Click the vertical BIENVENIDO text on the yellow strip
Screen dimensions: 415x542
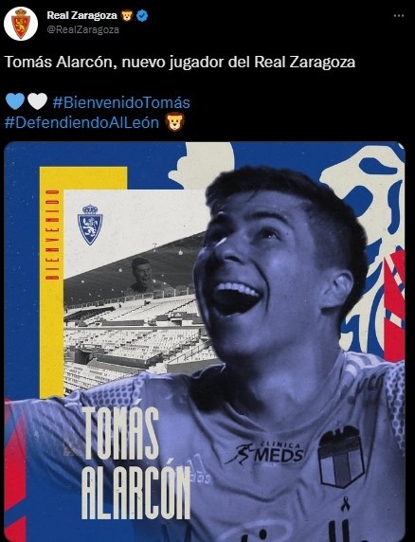click(52, 234)
